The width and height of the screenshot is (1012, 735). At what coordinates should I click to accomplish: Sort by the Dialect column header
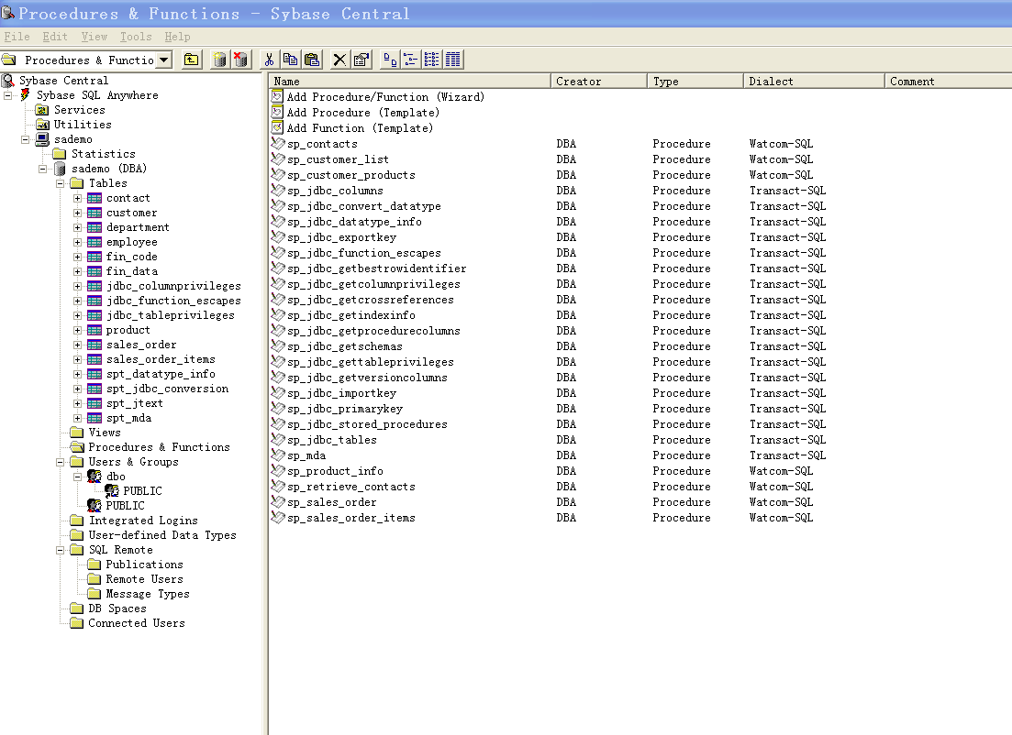point(814,82)
